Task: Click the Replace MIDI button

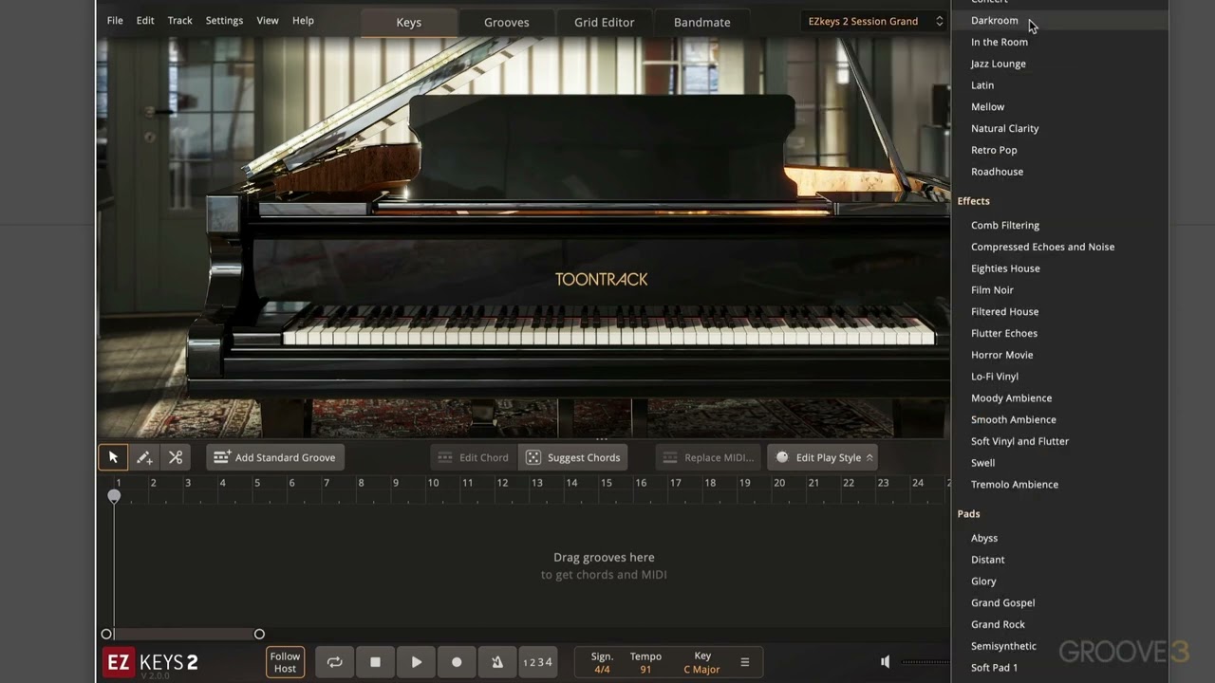Action: pyautogui.click(x=710, y=457)
